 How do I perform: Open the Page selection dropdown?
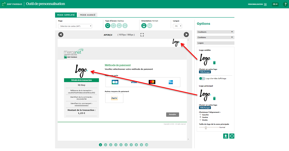coord(75,26)
